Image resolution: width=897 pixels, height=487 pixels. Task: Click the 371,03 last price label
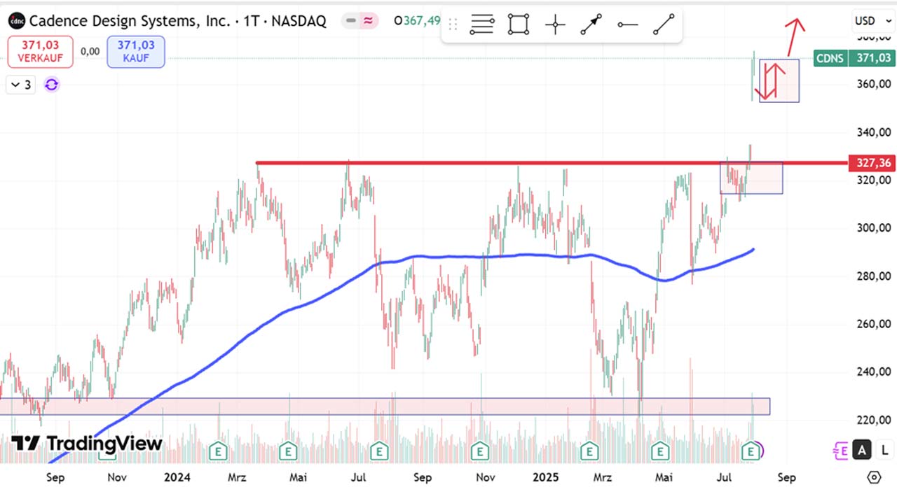click(x=872, y=58)
